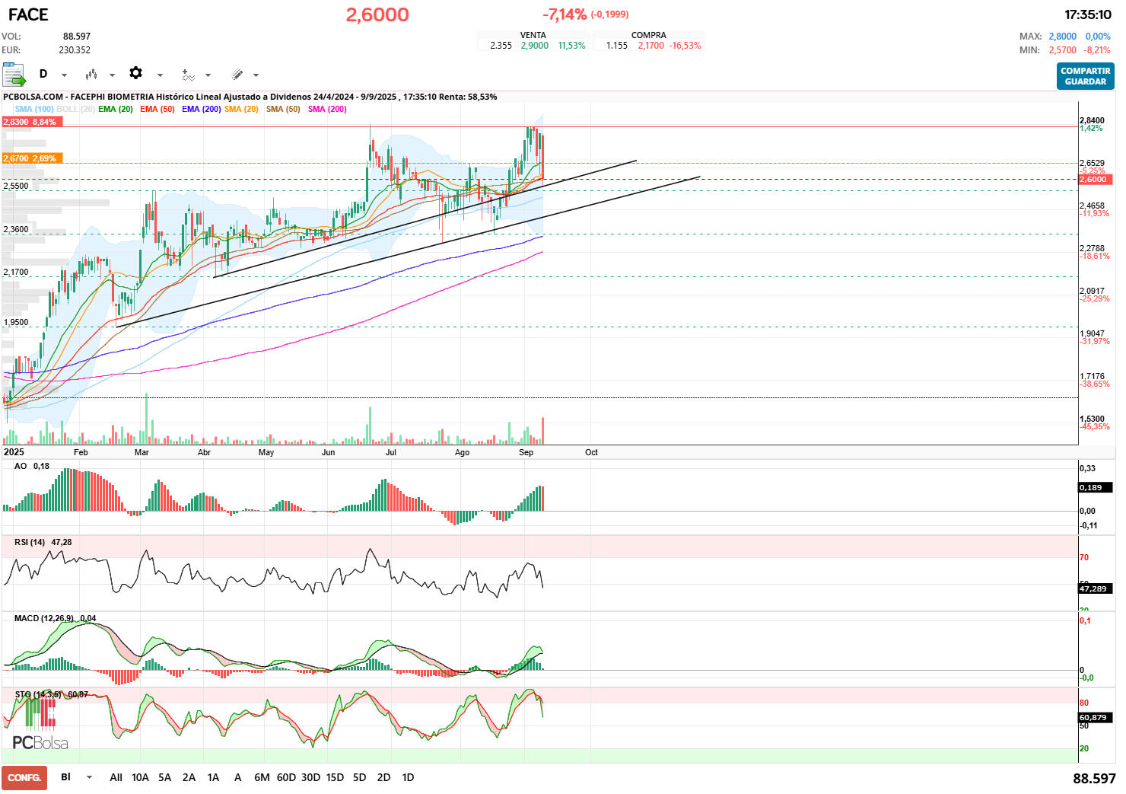Image resolution: width=1126 pixels, height=794 pixels.
Task: Toggle the SMA (200) indicator legend
Action: 327,109
